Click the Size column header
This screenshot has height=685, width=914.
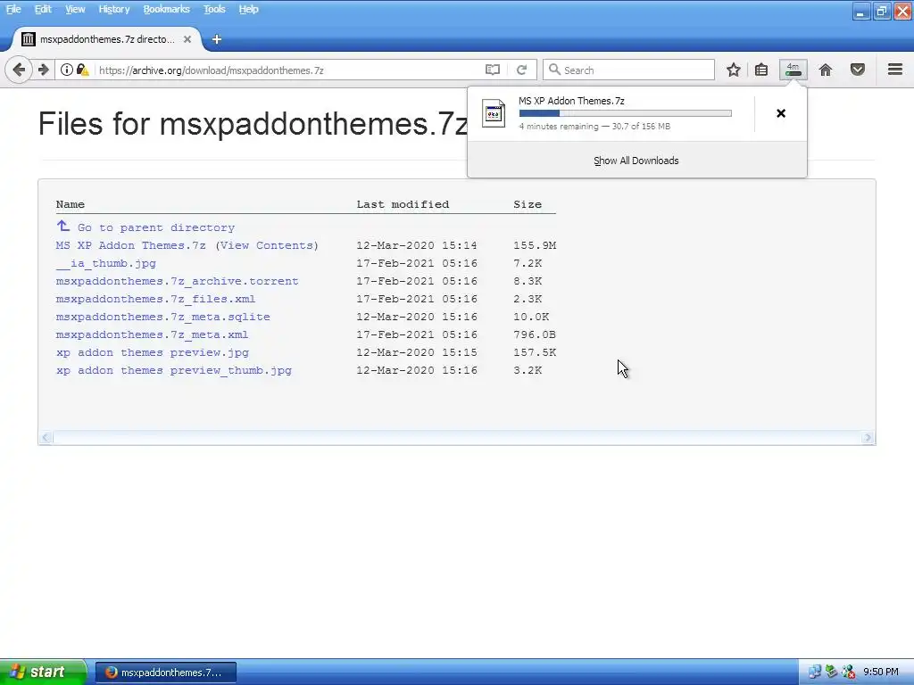(528, 204)
